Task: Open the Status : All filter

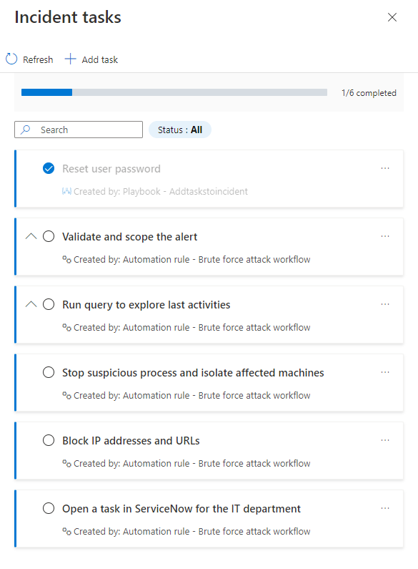Action: (180, 130)
